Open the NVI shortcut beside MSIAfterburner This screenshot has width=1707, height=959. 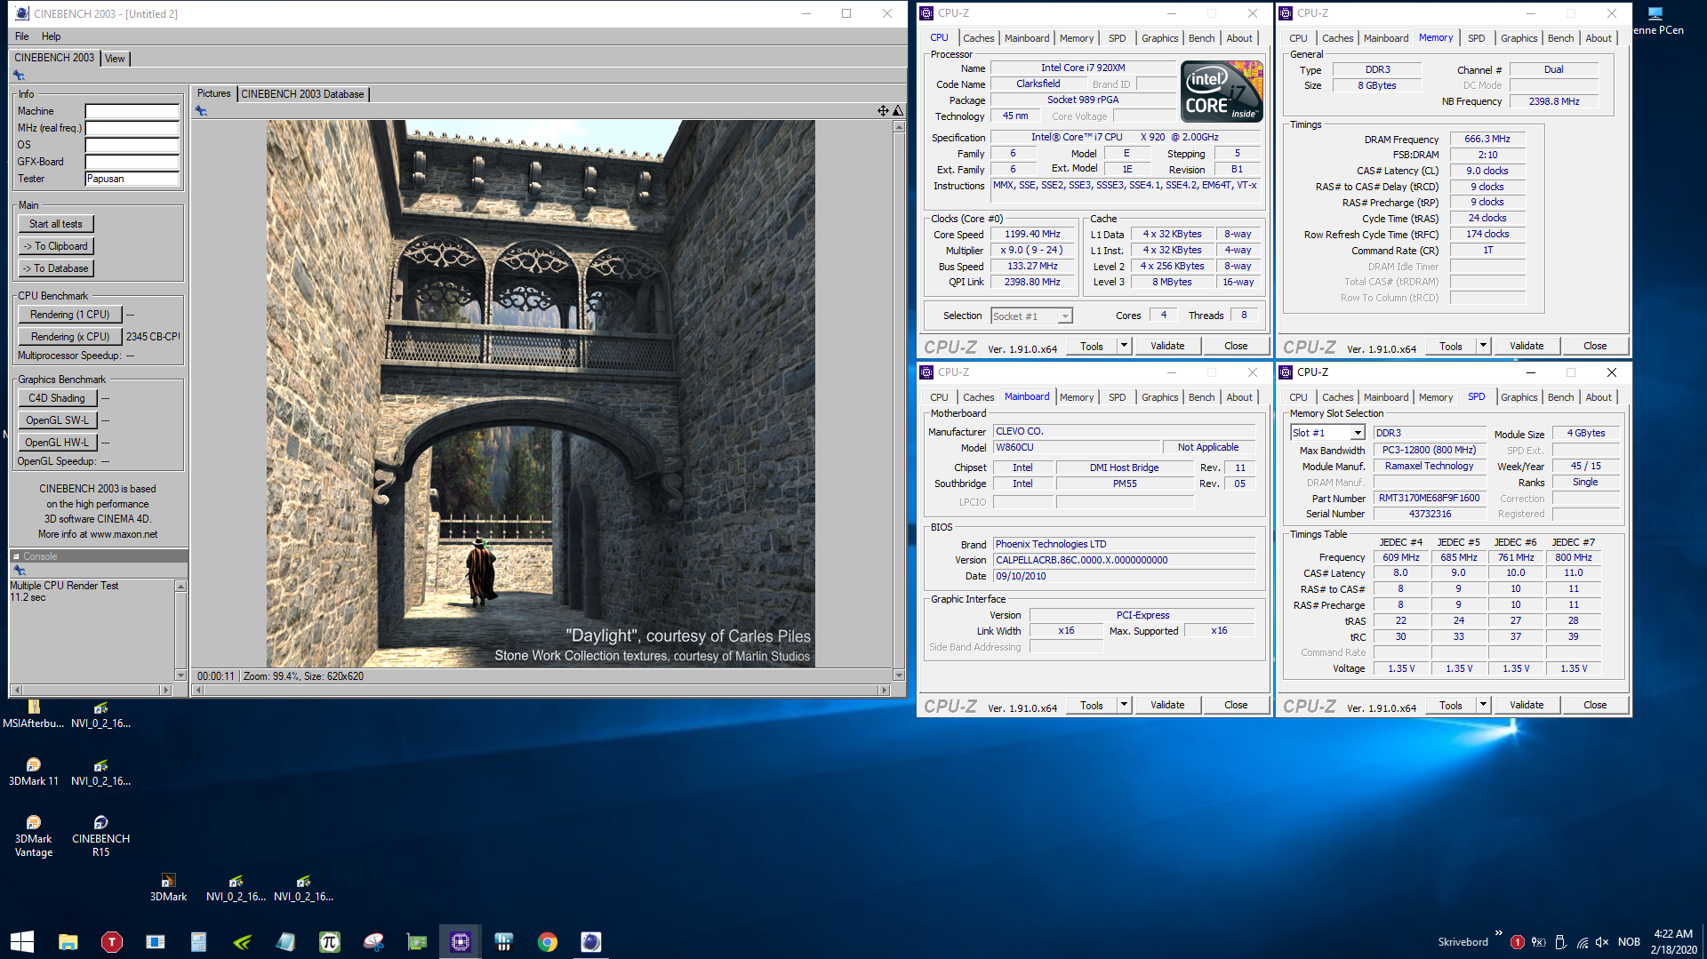pos(100,714)
